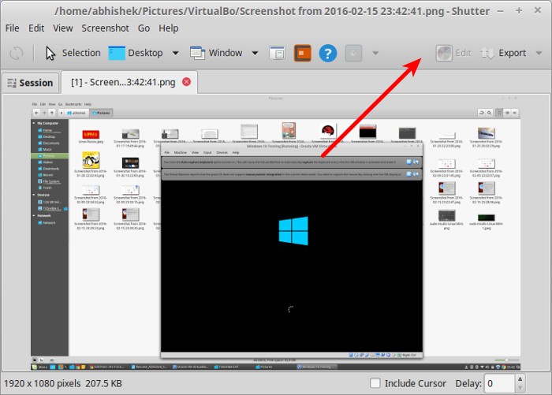Open the Go menu
The image size is (552, 395).
(144, 28)
